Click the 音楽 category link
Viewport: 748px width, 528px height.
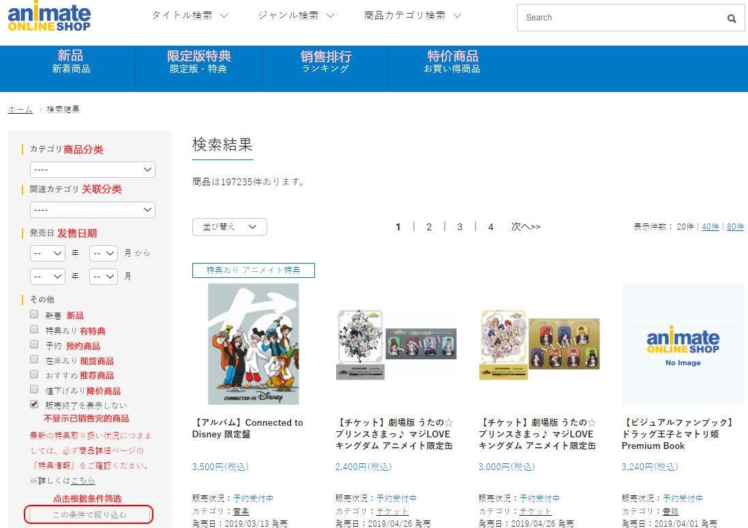pos(241,512)
